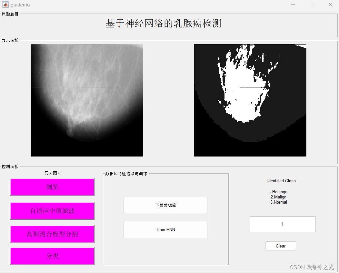Click the '3.Normal' class text
Viewport: 339px width, 273px height.
point(279,202)
